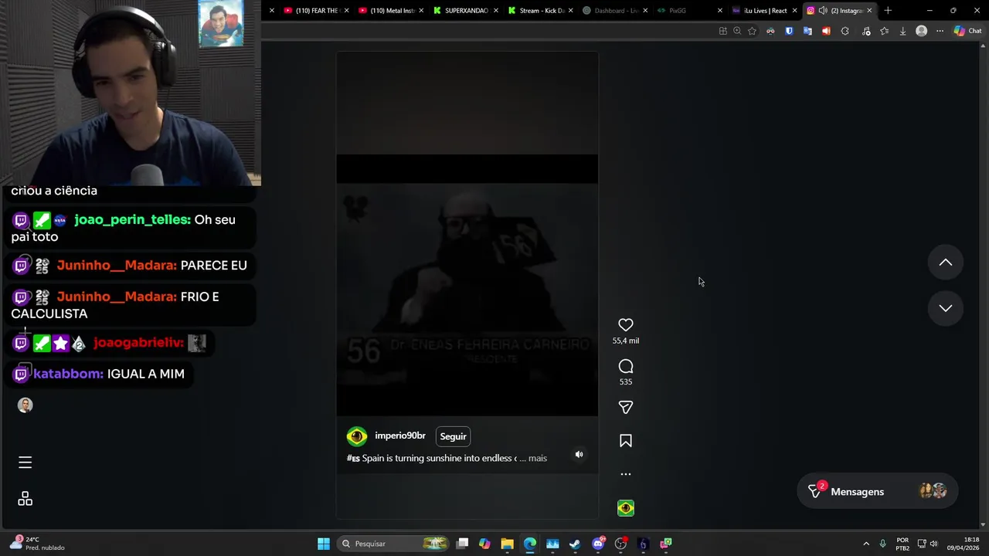The height and width of the screenshot is (556, 989).
Task: Close the Instagram tab
Action: pos(869,11)
